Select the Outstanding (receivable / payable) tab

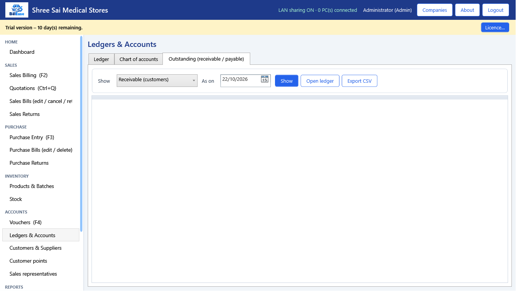click(x=206, y=59)
